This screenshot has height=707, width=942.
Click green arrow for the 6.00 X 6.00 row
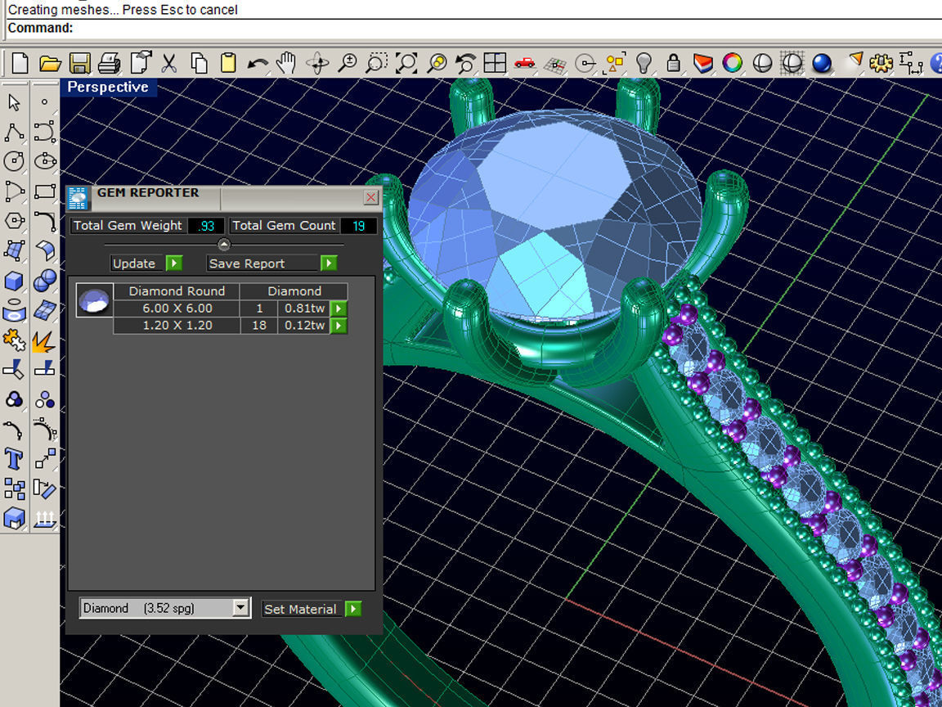click(339, 308)
